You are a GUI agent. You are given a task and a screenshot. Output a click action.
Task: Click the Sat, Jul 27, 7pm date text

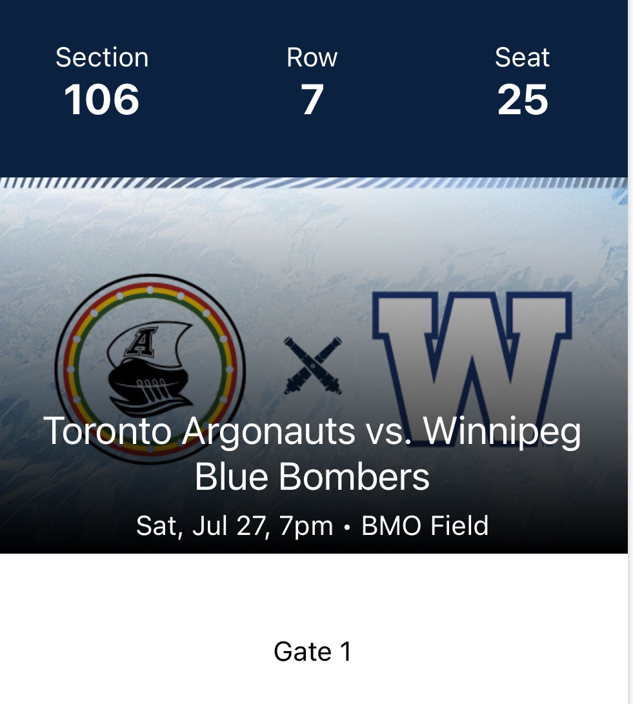point(234,526)
